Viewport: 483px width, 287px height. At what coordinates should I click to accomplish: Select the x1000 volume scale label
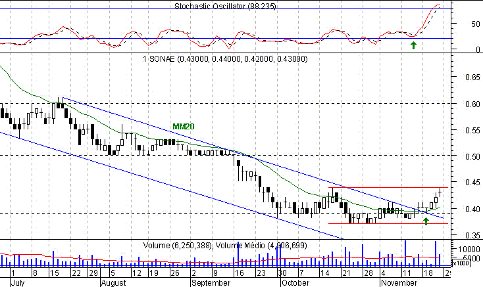pyautogui.click(x=461, y=263)
